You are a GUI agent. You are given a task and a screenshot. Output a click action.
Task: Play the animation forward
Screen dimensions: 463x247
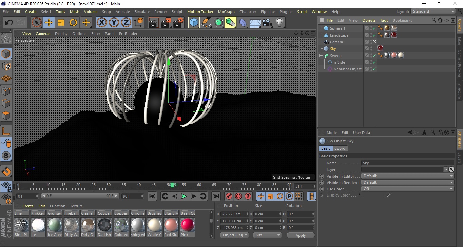coord(184,196)
